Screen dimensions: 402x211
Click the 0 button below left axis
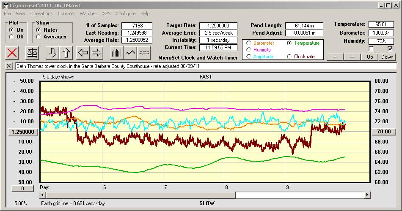pos(22,189)
